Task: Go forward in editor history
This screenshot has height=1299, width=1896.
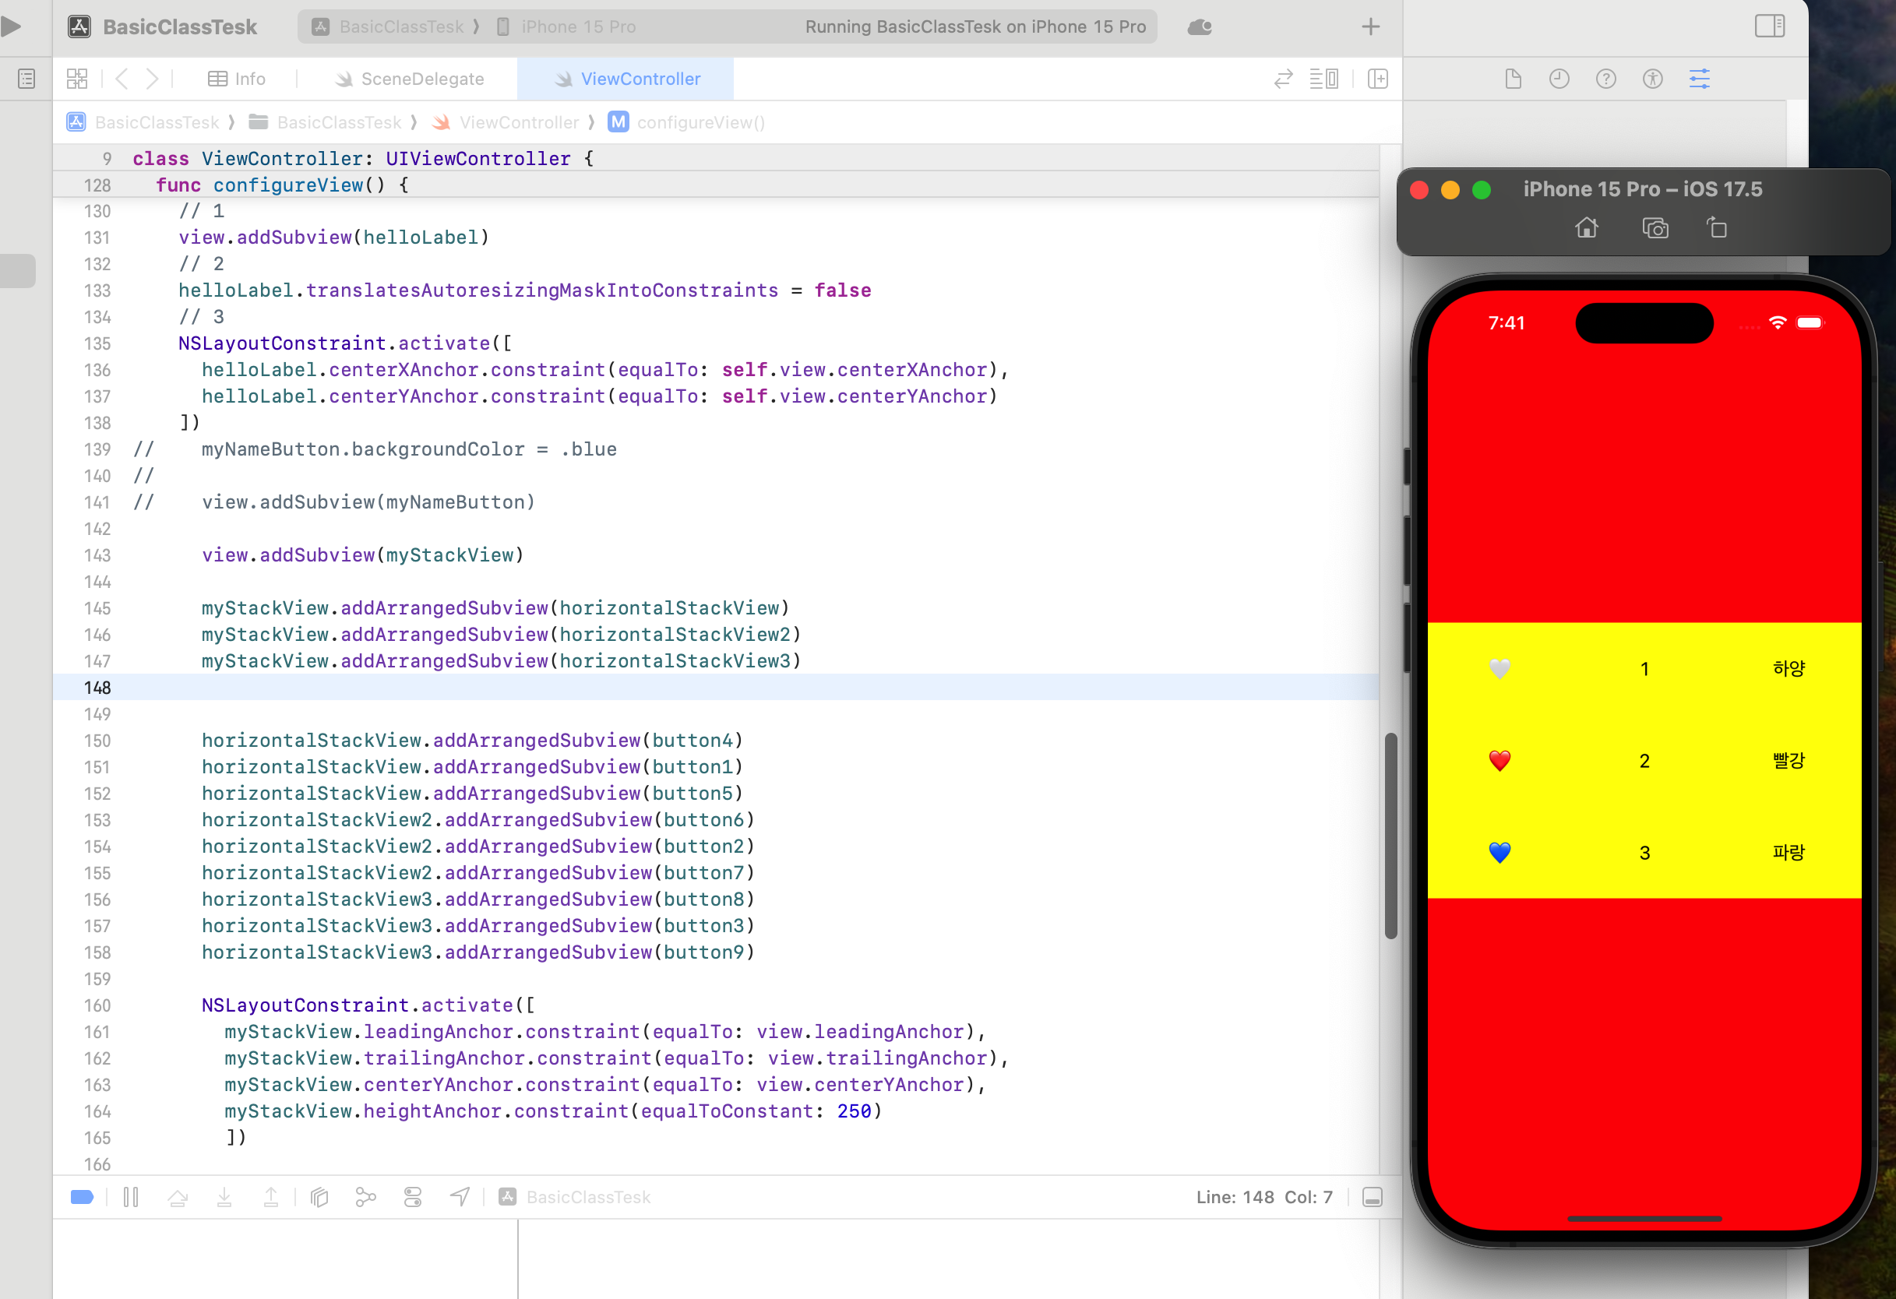Action: [152, 79]
